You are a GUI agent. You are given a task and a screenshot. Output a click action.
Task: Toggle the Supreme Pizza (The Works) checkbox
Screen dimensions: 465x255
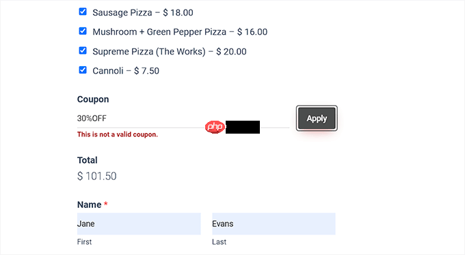click(x=83, y=50)
